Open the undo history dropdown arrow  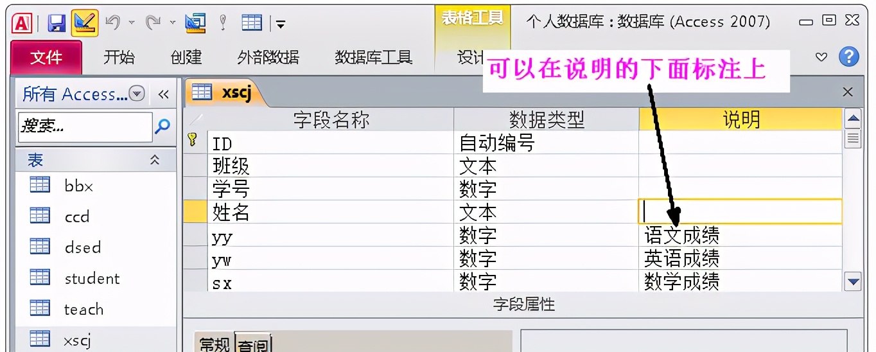coord(131,23)
